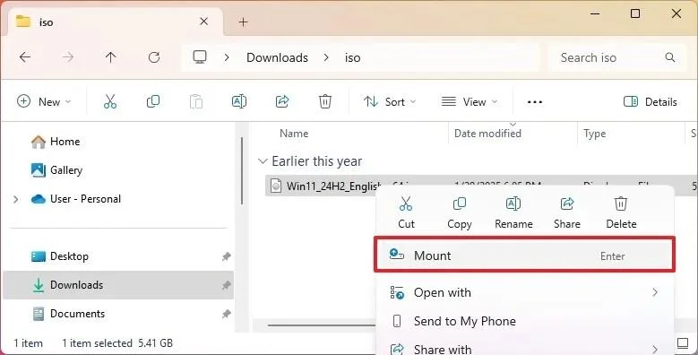Click Downloads in the address bar breadcrumb

[277, 57]
